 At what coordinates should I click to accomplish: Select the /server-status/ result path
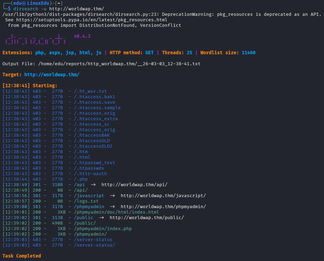pos(95,245)
